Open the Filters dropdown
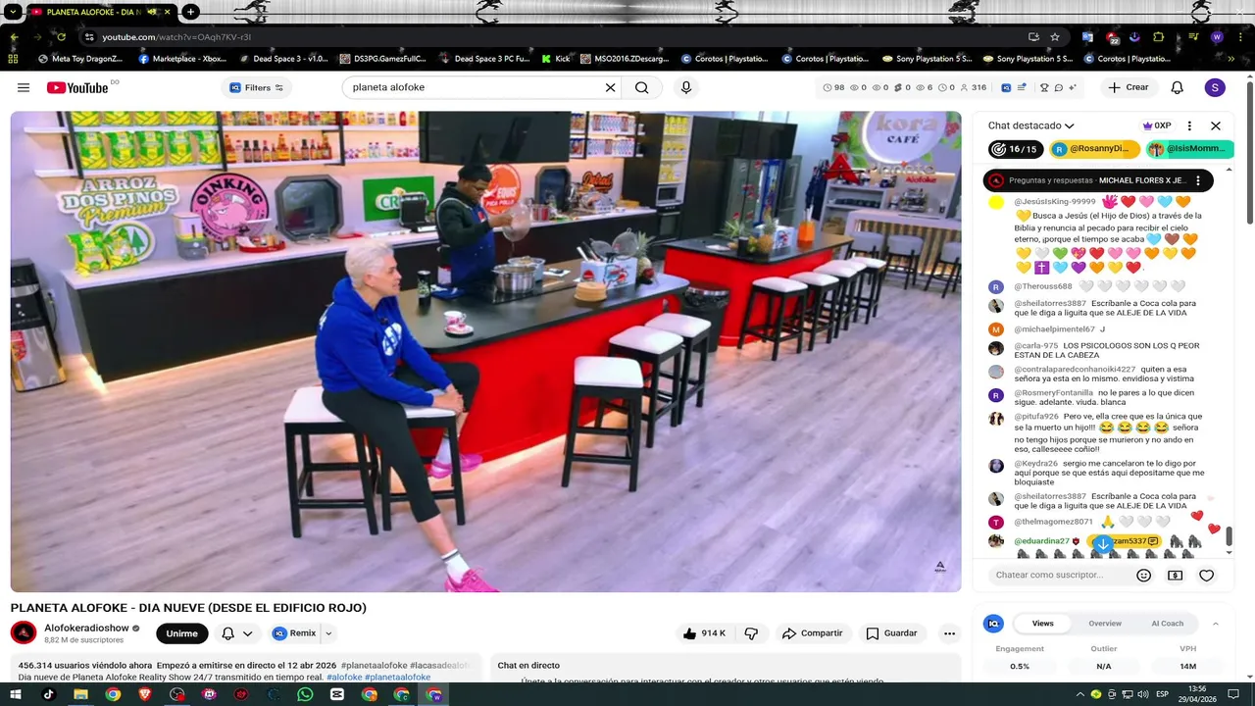 click(x=257, y=87)
